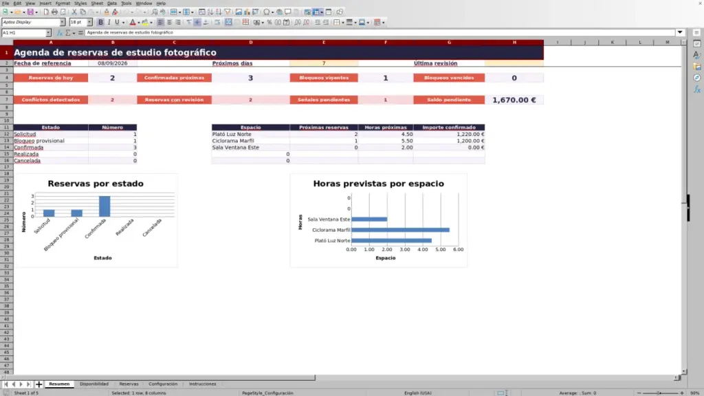Click the formula input line

tap(379, 33)
